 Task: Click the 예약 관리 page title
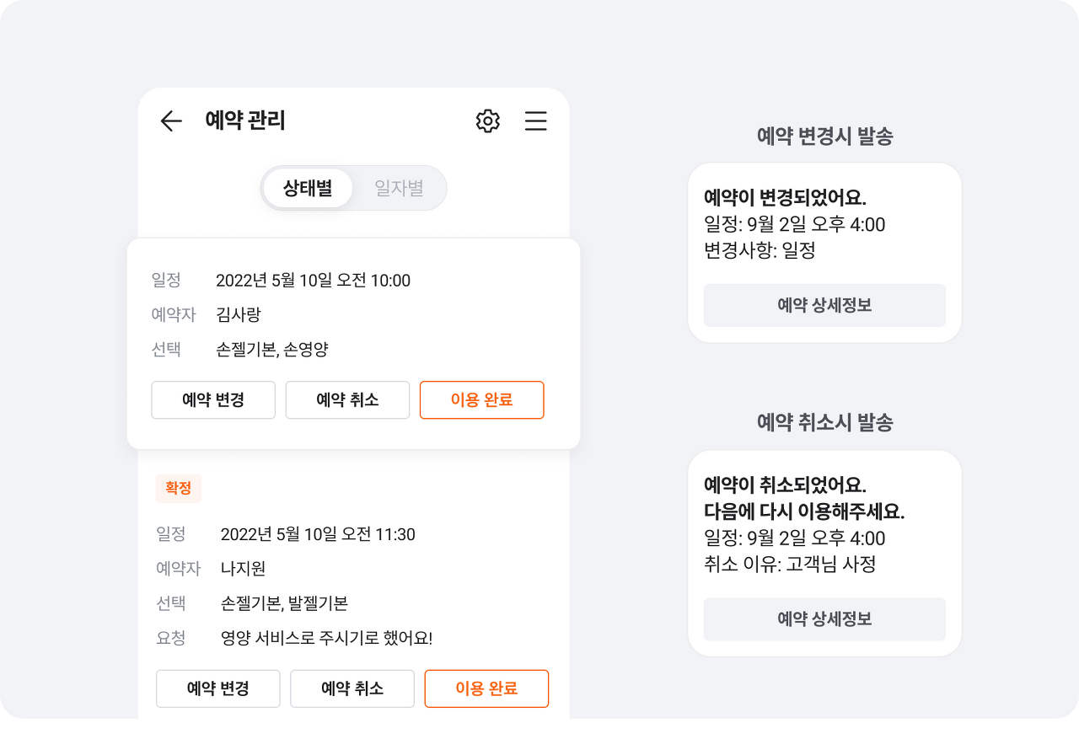(245, 121)
